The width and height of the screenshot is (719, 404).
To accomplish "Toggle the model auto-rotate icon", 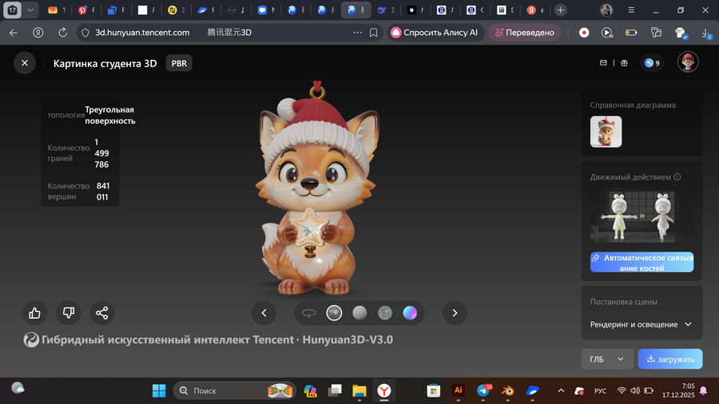I will 309,313.
